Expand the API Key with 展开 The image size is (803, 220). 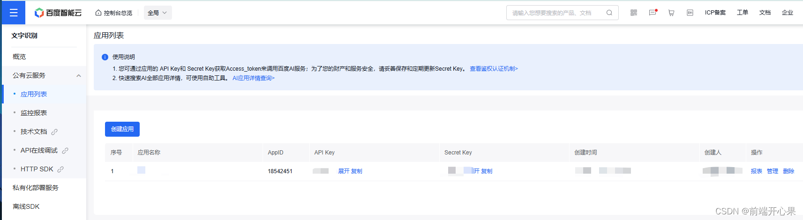tap(344, 171)
